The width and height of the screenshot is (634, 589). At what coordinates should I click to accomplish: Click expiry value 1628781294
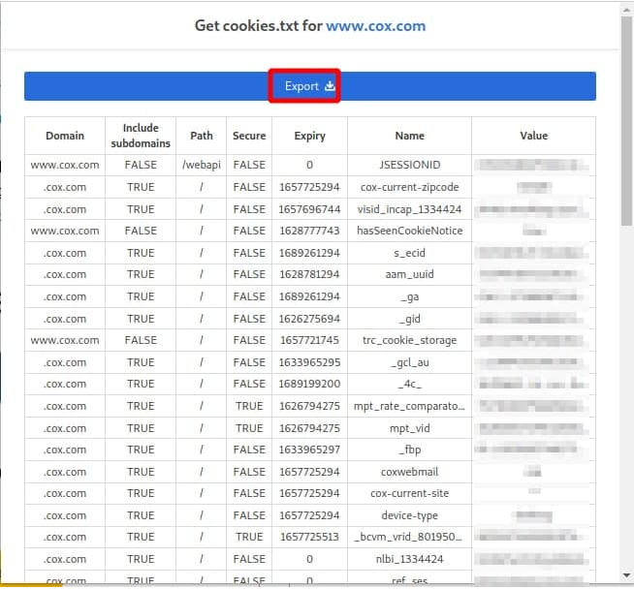tap(309, 274)
